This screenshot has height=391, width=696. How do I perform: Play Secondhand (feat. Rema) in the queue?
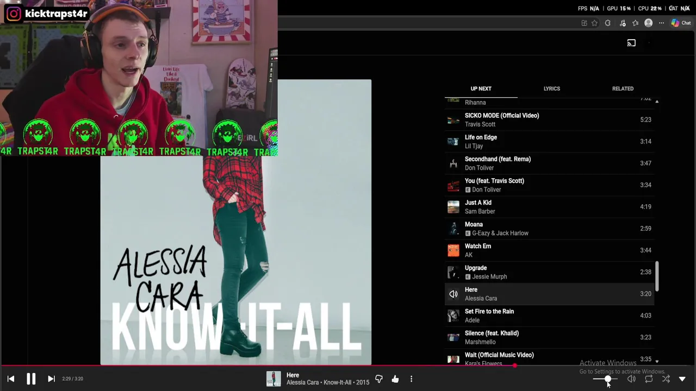(x=549, y=163)
